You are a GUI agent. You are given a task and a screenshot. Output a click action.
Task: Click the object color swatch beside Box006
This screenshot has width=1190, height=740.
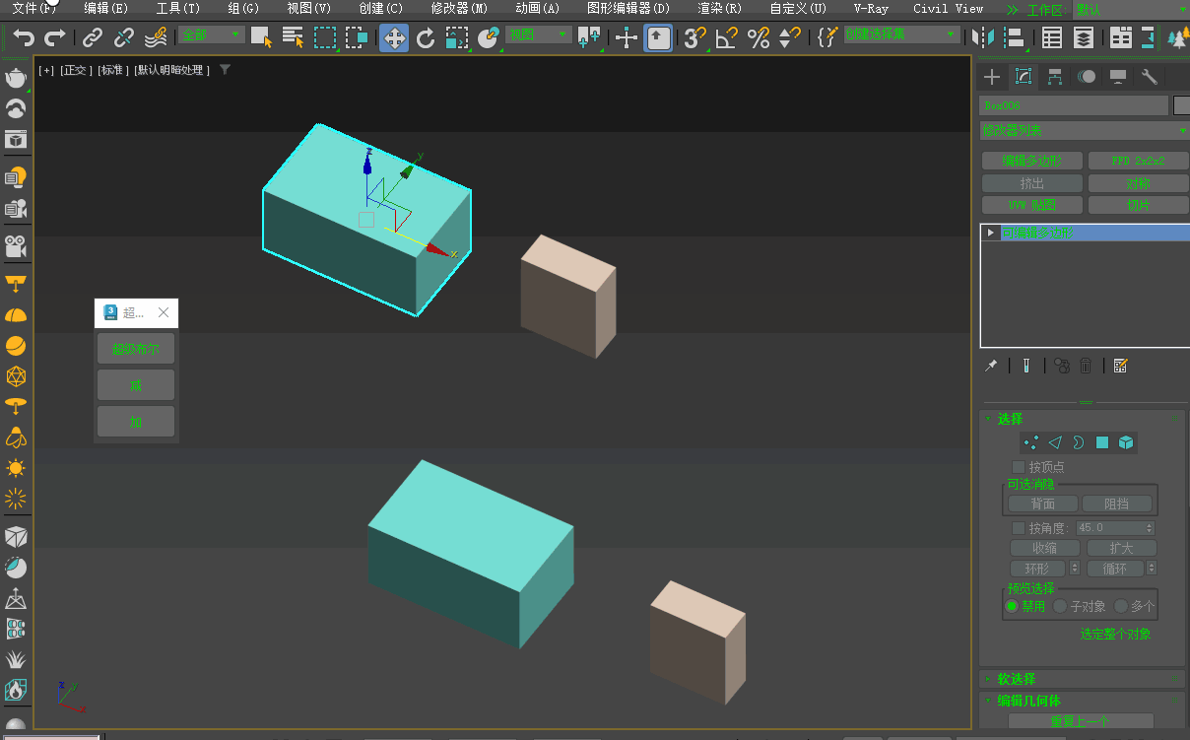point(1181,105)
